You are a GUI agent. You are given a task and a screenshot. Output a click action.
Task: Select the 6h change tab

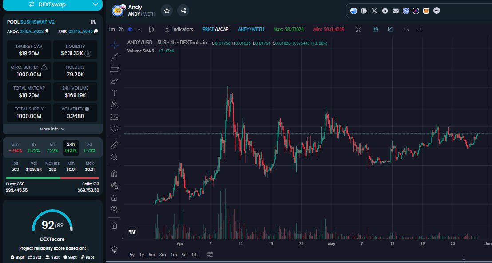(x=52, y=148)
